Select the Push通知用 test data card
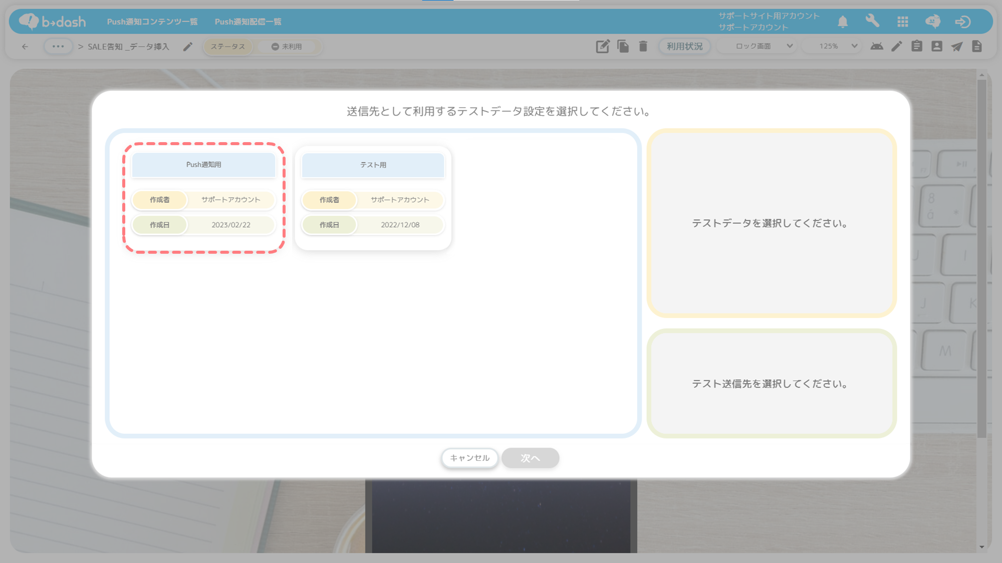 pos(203,198)
